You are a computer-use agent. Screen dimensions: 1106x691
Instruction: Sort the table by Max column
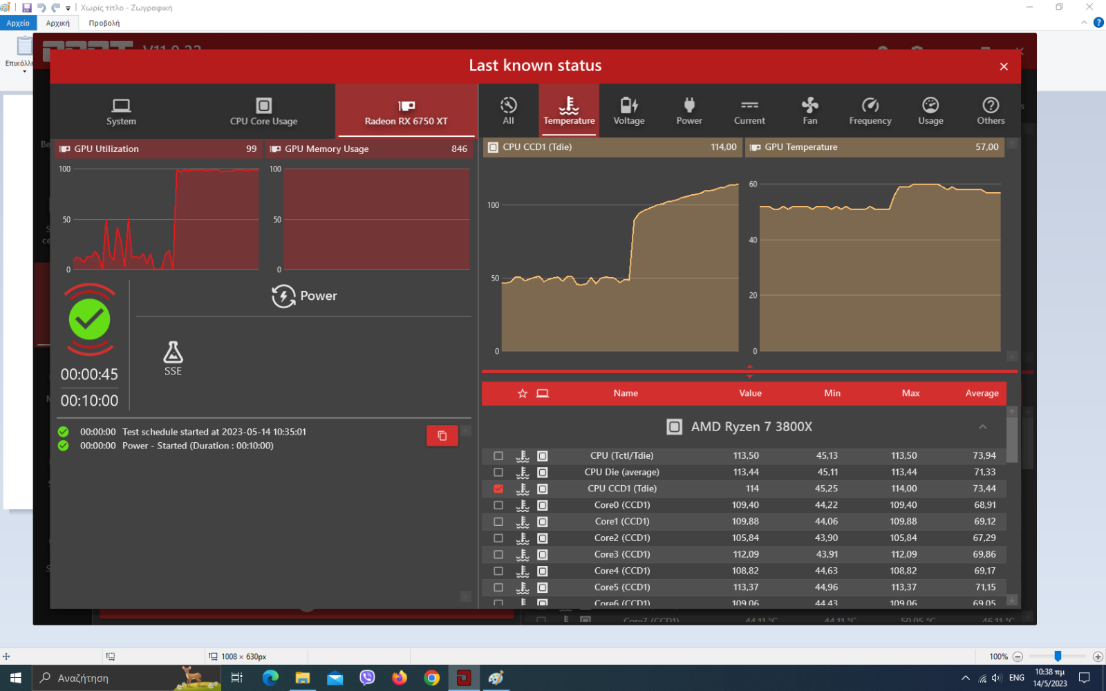910,393
